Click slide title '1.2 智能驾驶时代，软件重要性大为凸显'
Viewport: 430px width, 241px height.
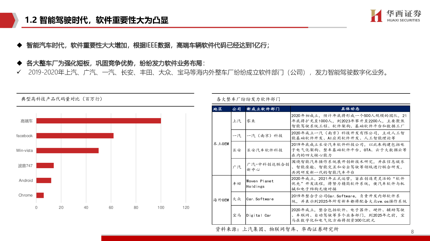click(x=96, y=20)
